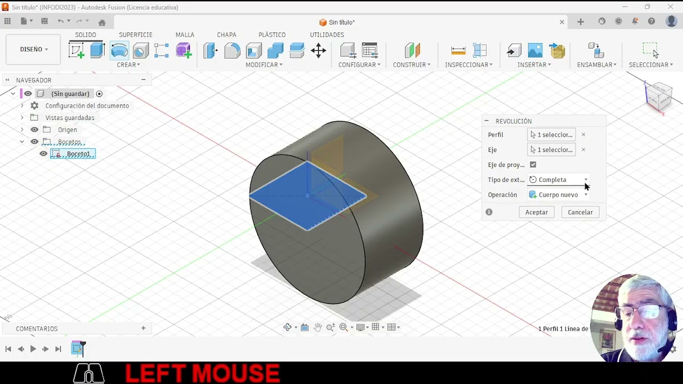Select the Fillet tool icon

232,51
